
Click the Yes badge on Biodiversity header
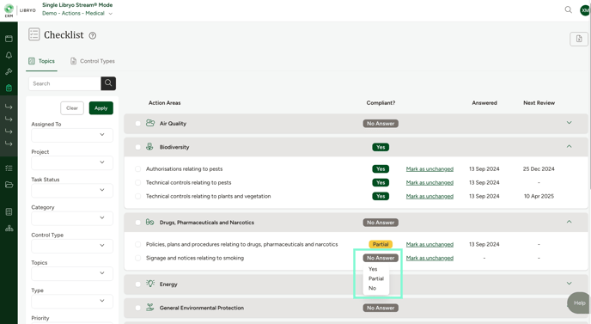(x=381, y=147)
